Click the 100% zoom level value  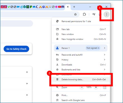tap(89, 87)
